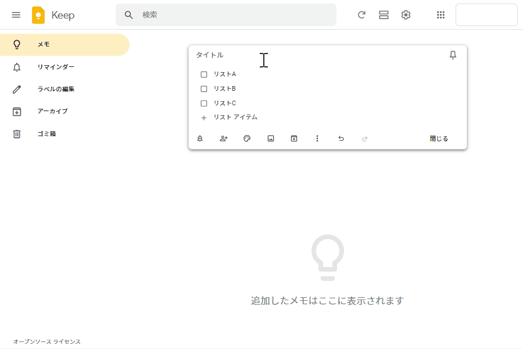The width and height of the screenshot is (523, 349).
Task: Open ラベルの編集 in the sidebar
Action: [65, 89]
